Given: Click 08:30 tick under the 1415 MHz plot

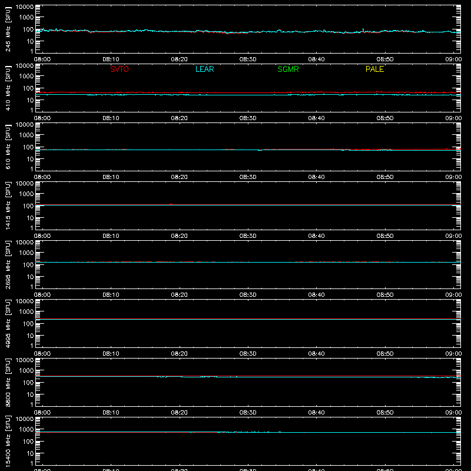Looking at the screenshot, I should pyautogui.click(x=248, y=236).
